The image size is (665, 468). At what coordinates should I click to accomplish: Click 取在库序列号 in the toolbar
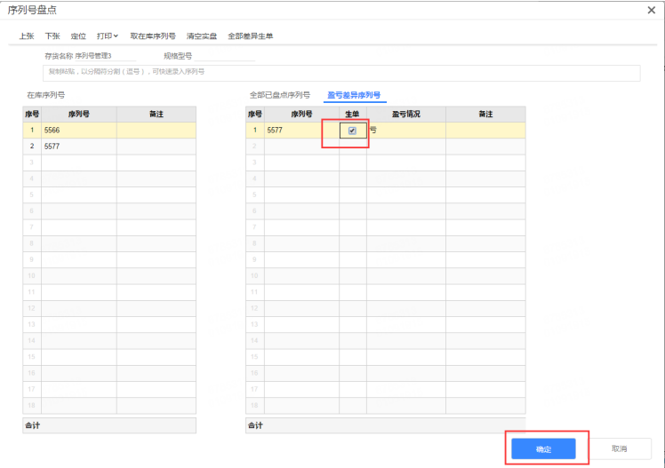pyautogui.click(x=153, y=36)
